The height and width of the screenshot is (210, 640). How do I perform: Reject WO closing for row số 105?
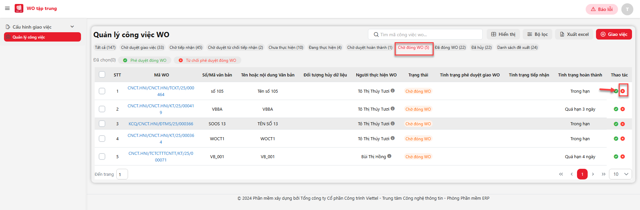point(623,91)
